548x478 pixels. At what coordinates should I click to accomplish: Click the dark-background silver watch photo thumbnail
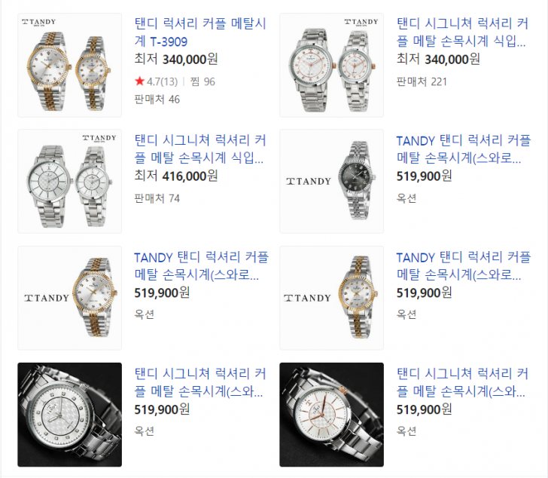pos(69,415)
